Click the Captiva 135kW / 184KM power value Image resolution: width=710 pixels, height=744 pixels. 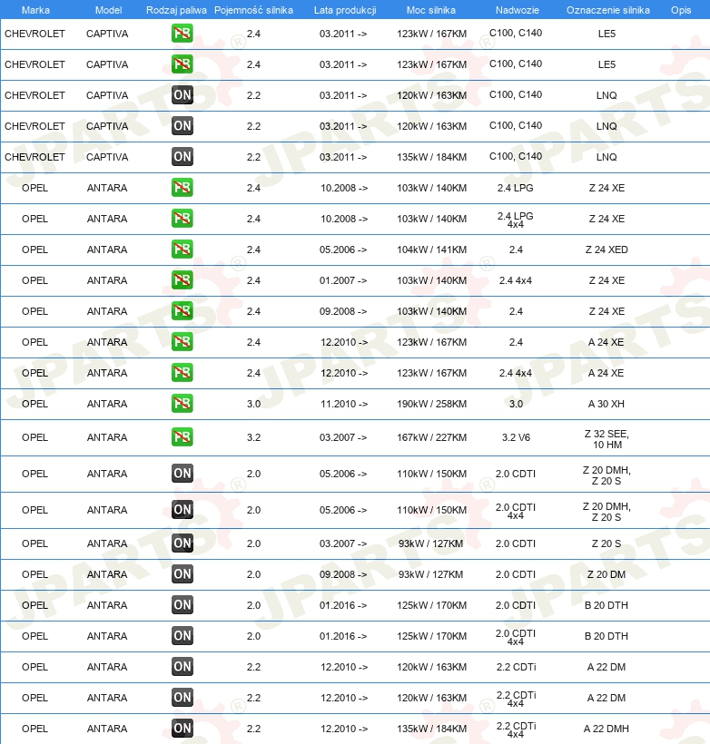click(x=431, y=157)
